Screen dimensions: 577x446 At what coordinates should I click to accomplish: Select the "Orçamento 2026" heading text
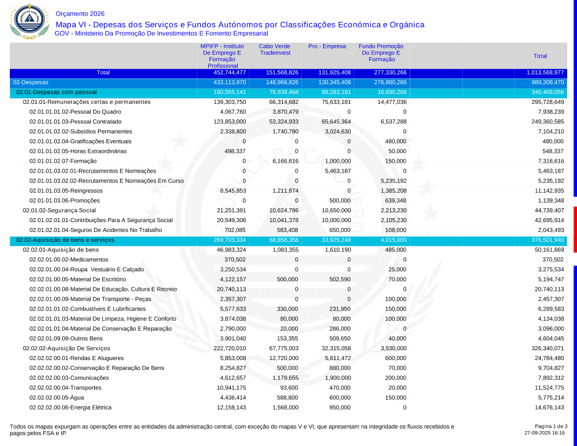(80, 14)
